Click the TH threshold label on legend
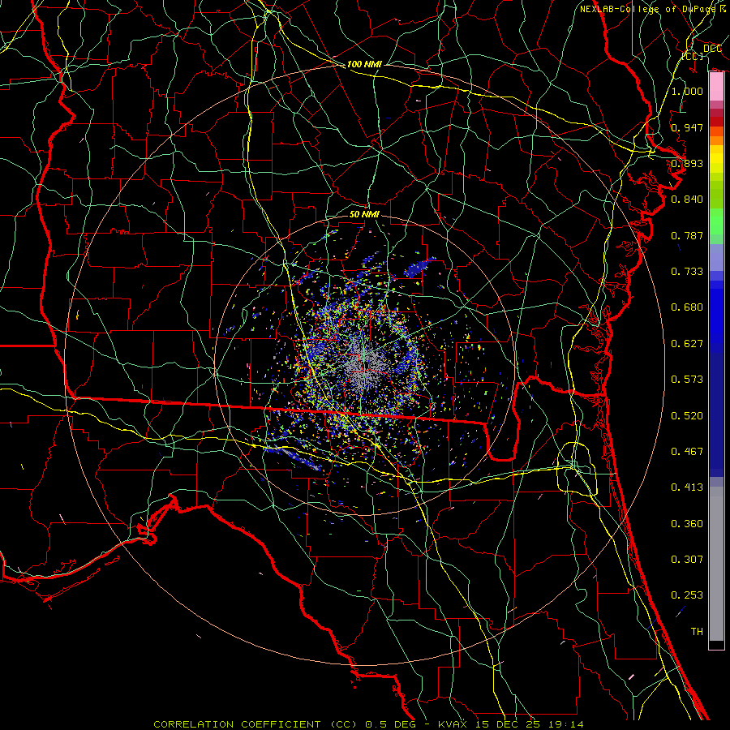The height and width of the screenshot is (730, 730). (697, 632)
